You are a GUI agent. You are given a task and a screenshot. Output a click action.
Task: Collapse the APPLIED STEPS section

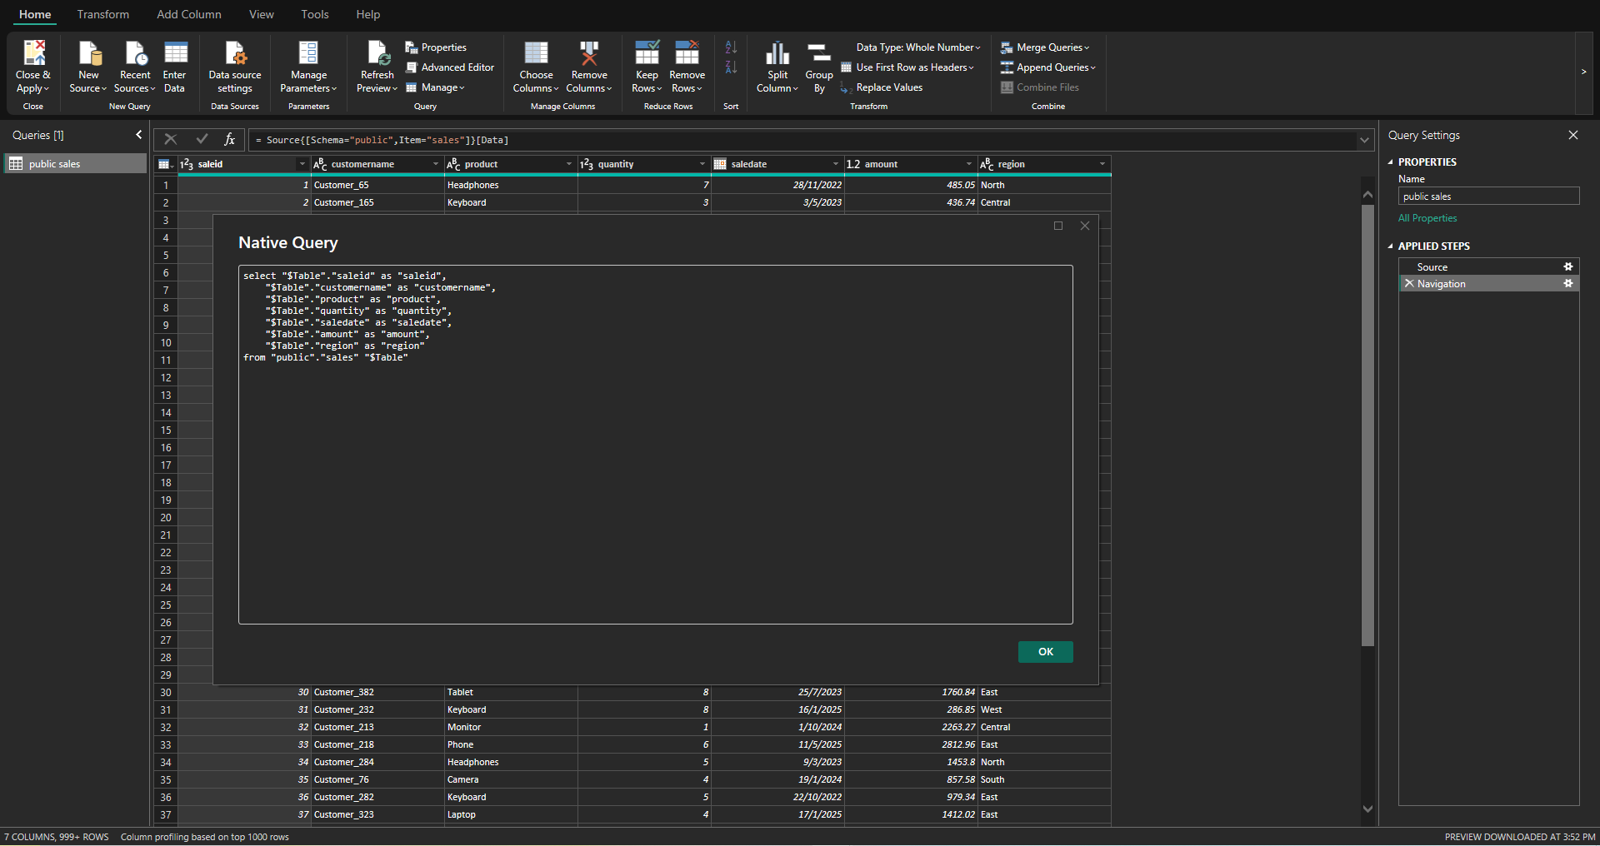[1391, 246]
